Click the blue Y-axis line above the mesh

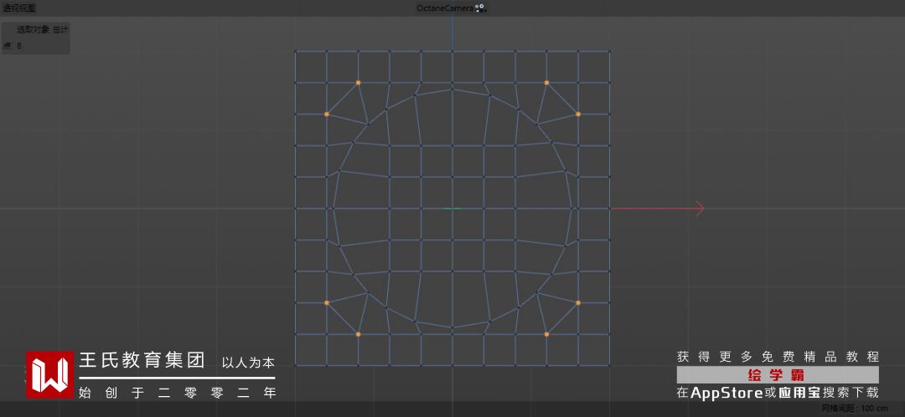452,33
